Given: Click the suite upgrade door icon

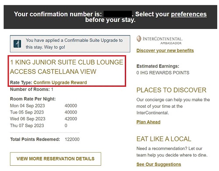Looking at the screenshot, I should coord(17,44).
